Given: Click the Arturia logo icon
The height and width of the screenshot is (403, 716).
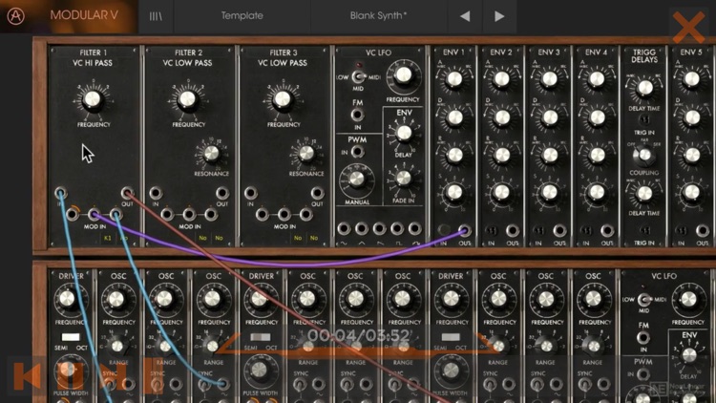Looking at the screenshot, I should (x=15, y=16).
